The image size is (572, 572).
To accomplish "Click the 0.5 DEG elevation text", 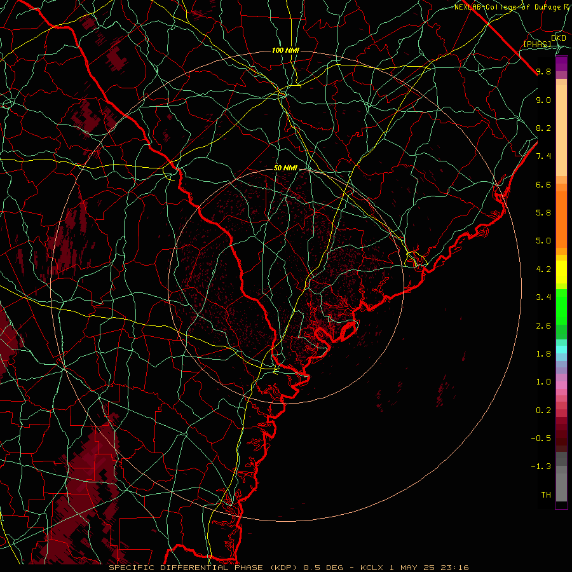I will (x=323, y=568).
